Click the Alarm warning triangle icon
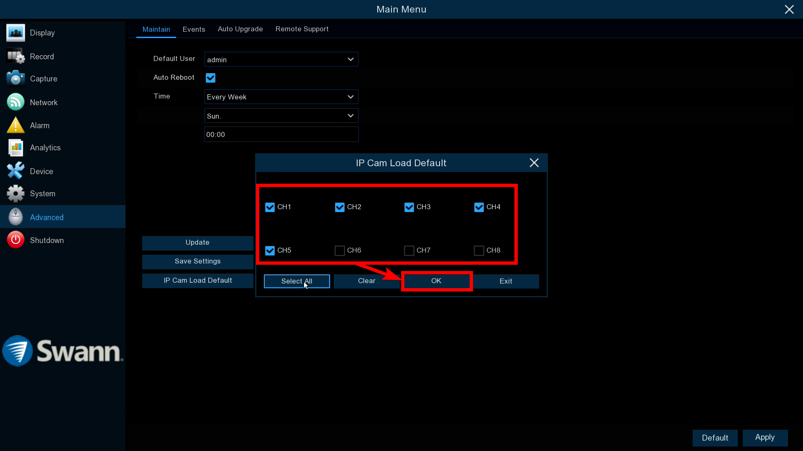The height and width of the screenshot is (451, 803). [15, 125]
